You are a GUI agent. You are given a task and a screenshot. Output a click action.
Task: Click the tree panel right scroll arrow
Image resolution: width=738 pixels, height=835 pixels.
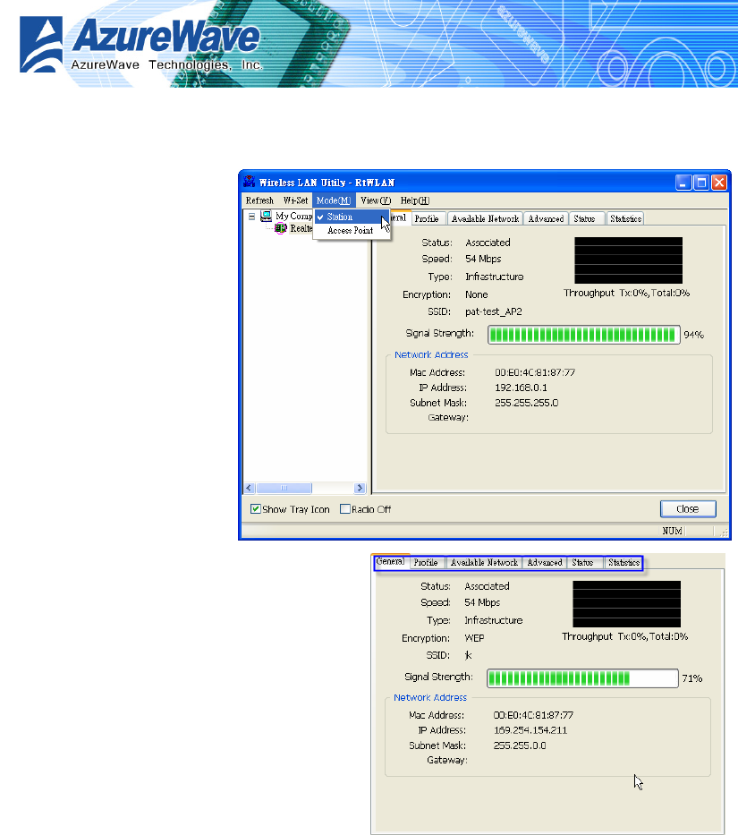pos(360,488)
